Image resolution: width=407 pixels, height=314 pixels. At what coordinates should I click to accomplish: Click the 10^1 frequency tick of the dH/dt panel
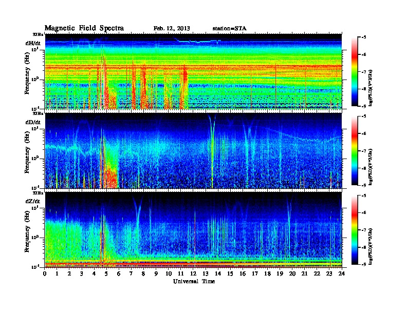click(35, 49)
